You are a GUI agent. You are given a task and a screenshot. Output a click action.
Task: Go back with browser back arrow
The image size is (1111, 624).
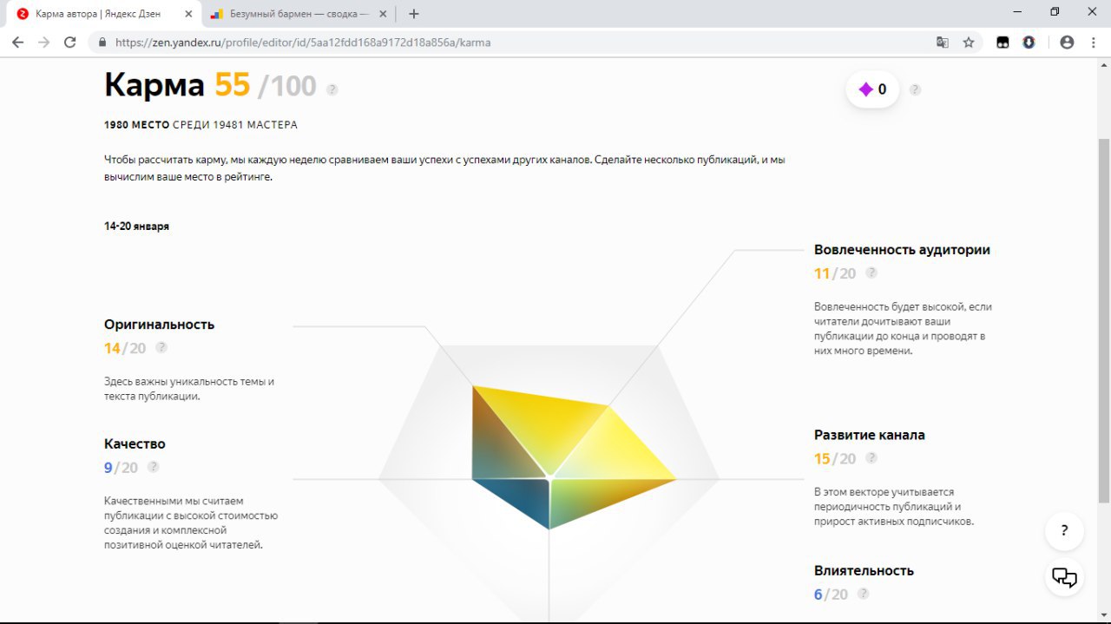(17, 42)
